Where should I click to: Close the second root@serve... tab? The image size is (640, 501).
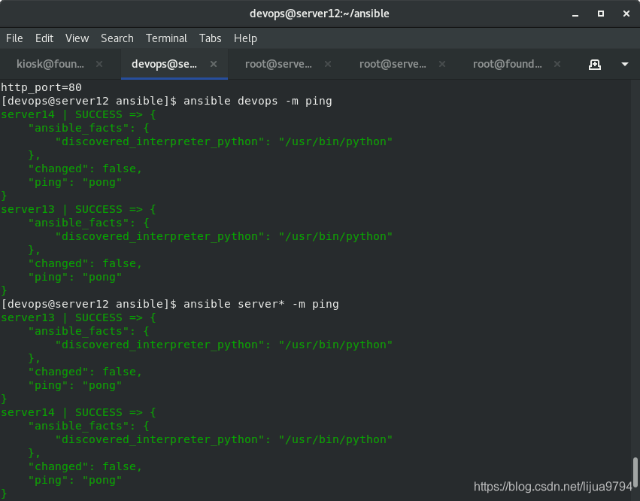[442, 64]
